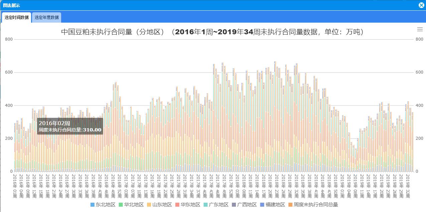Click the orange 周度未执行合同总量 legend square
This screenshot has width=426, height=212.
(x=291, y=205)
